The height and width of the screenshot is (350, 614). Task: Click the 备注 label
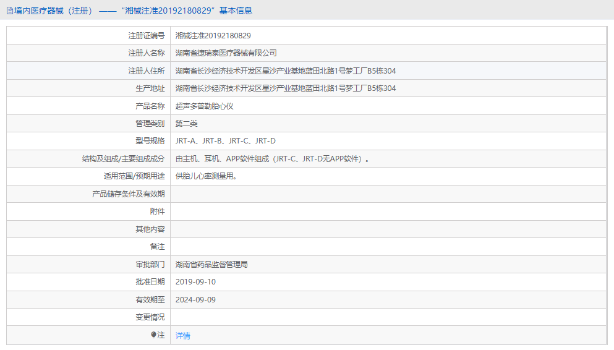158,246
